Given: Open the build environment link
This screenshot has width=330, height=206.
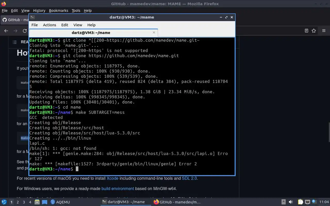Looking at the screenshot, I should [118, 188].
